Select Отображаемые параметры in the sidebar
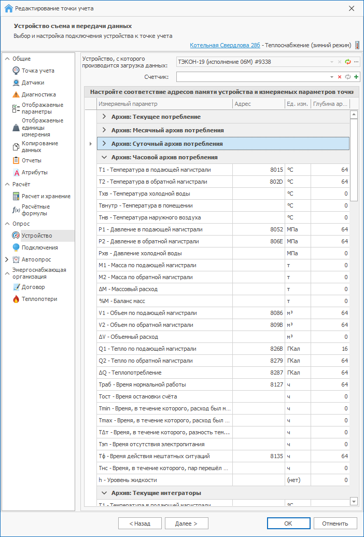The width and height of the screenshot is (364, 537). [42, 108]
